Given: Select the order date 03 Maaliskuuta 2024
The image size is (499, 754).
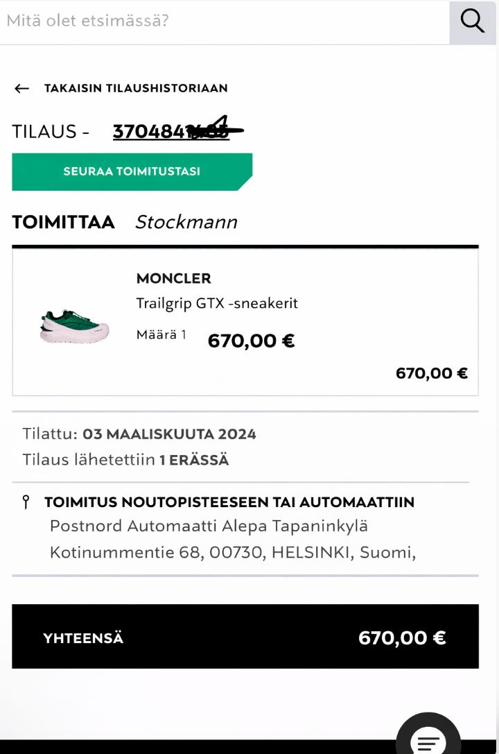Looking at the screenshot, I should tap(169, 434).
